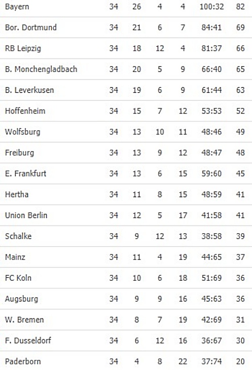
Task: Click B. Monchengladbach team name
Action: (x=41, y=69)
